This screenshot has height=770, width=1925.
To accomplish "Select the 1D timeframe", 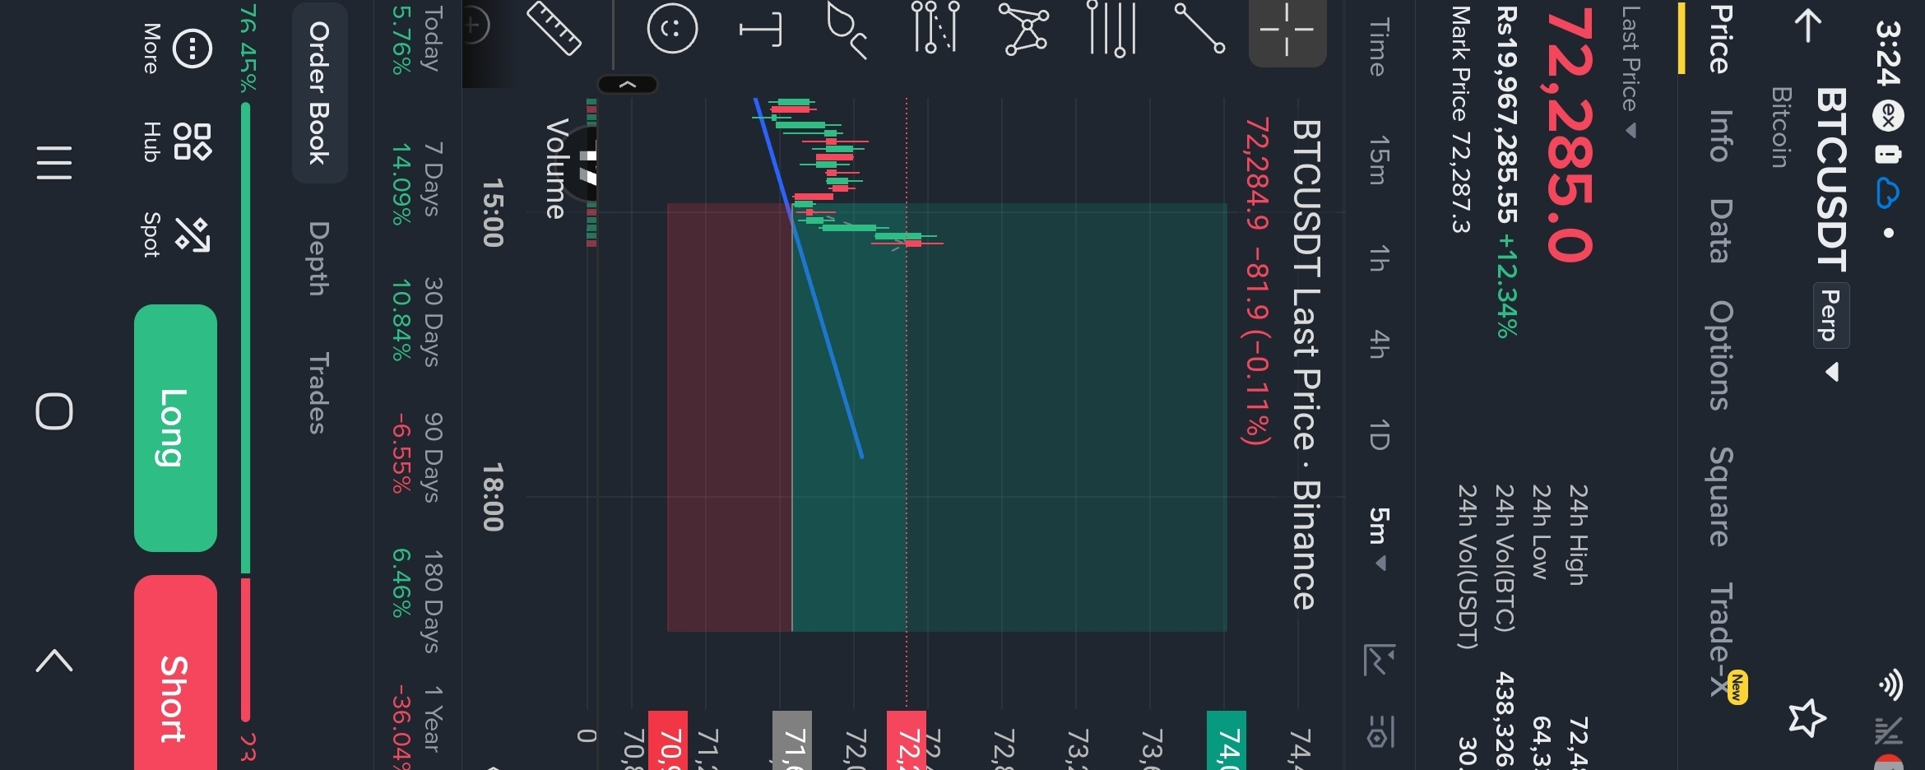I will (1378, 434).
